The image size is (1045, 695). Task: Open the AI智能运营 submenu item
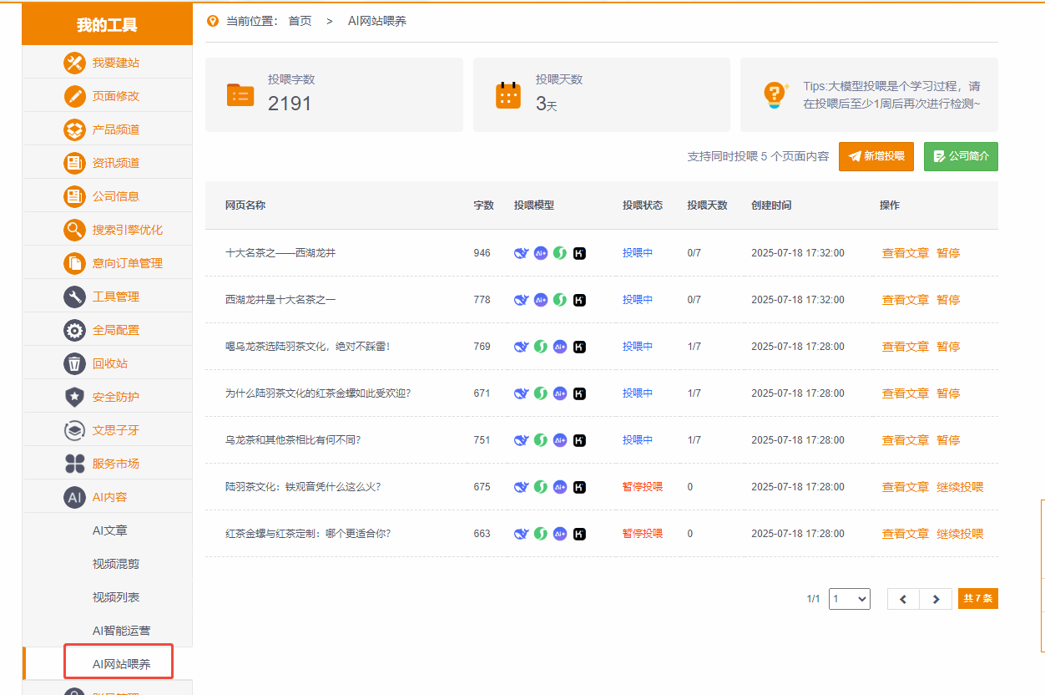click(x=122, y=631)
